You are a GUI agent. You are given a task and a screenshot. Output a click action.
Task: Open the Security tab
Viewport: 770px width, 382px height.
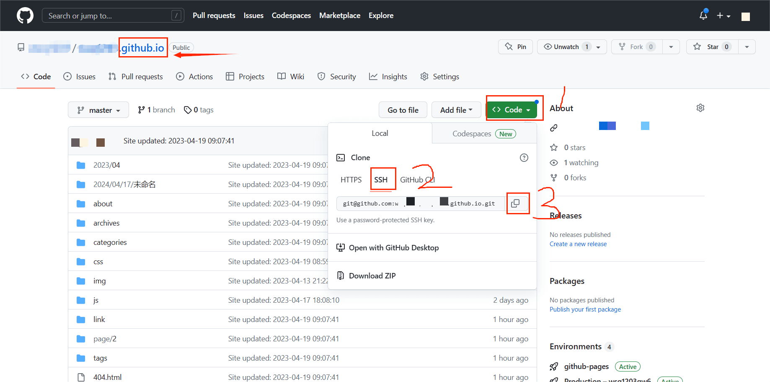pyautogui.click(x=337, y=76)
